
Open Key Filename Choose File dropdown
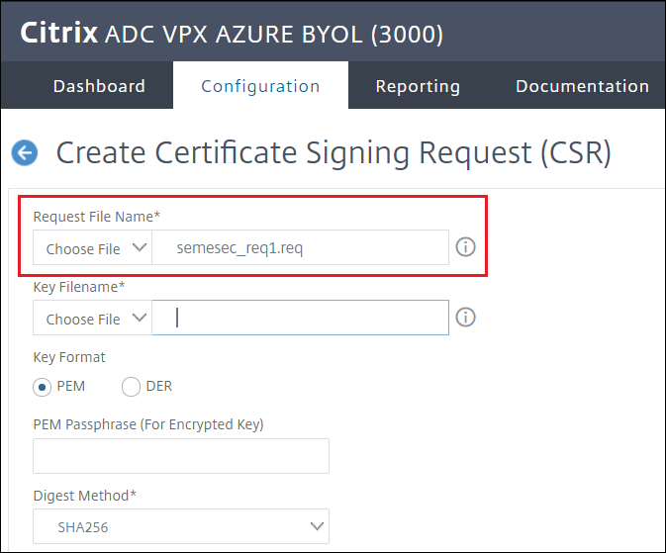(93, 319)
